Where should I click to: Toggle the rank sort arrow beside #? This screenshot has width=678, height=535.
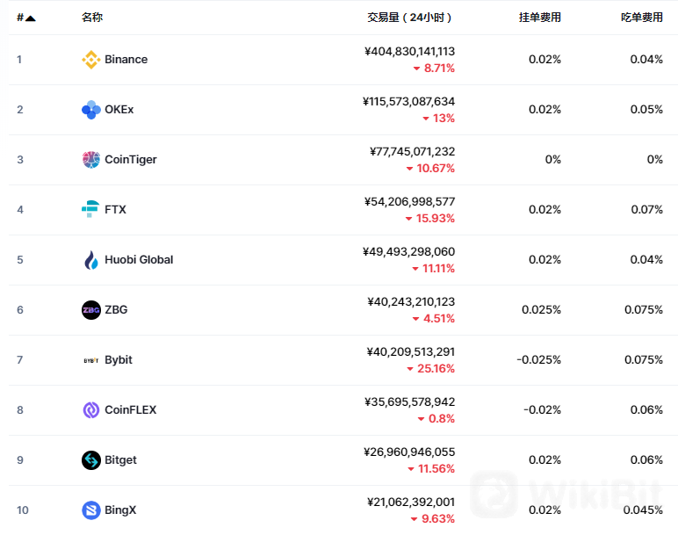[x=30, y=18]
